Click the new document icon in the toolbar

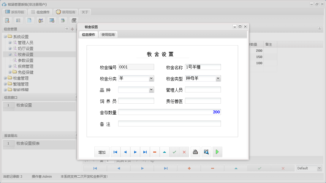pos(30,20)
